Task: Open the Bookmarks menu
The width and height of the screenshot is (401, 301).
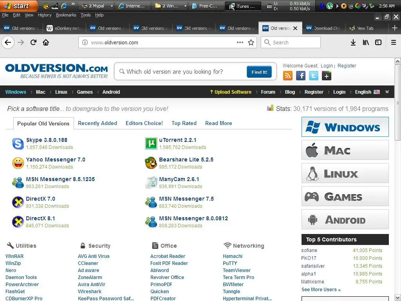Action: click(x=66, y=15)
